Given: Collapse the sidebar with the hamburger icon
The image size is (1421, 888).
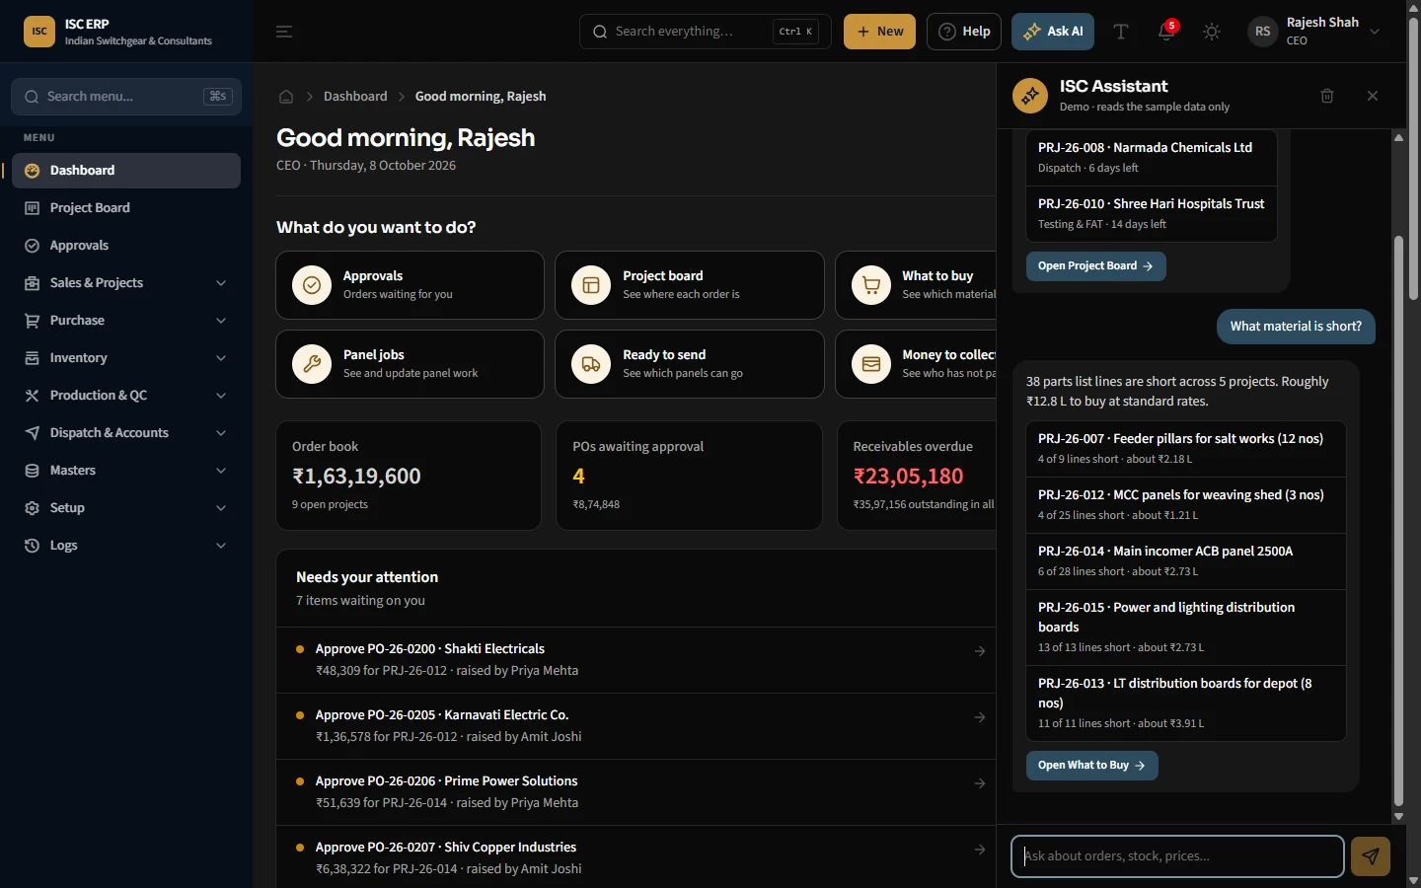Looking at the screenshot, I should coord(284,32).
